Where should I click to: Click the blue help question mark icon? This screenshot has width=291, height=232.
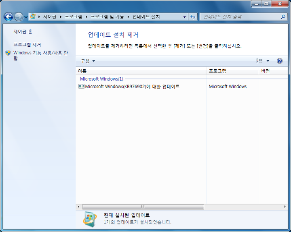point(280,61)
